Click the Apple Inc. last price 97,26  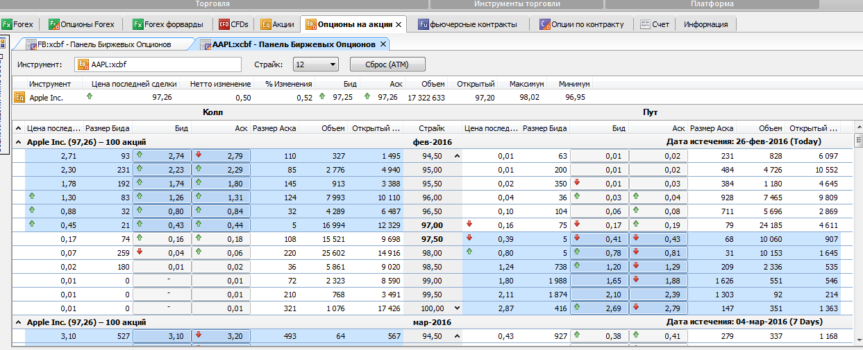coord(162,98)
